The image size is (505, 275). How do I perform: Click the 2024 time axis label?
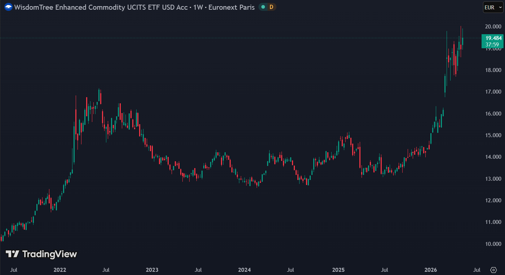point(245,270)
